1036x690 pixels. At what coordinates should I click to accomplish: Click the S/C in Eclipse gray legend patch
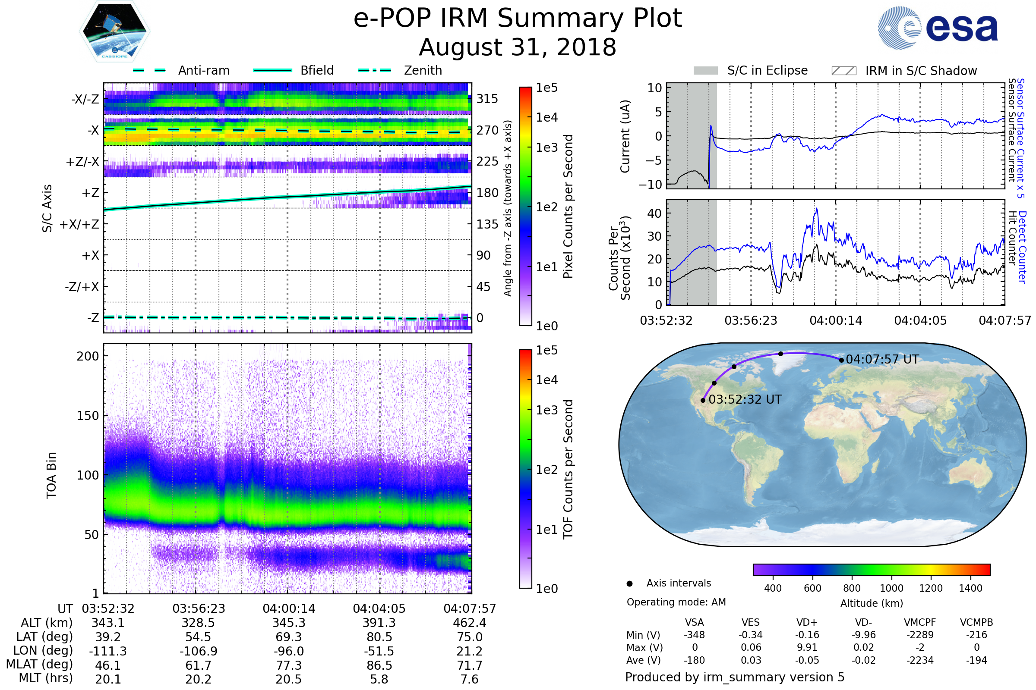tap(706, 71)
